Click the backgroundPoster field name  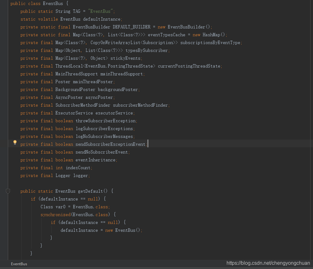(x=118, y=89)
